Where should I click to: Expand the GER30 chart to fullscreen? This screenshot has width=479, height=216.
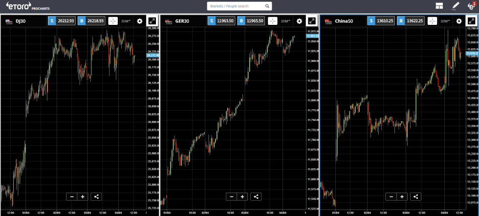point(312,21)
